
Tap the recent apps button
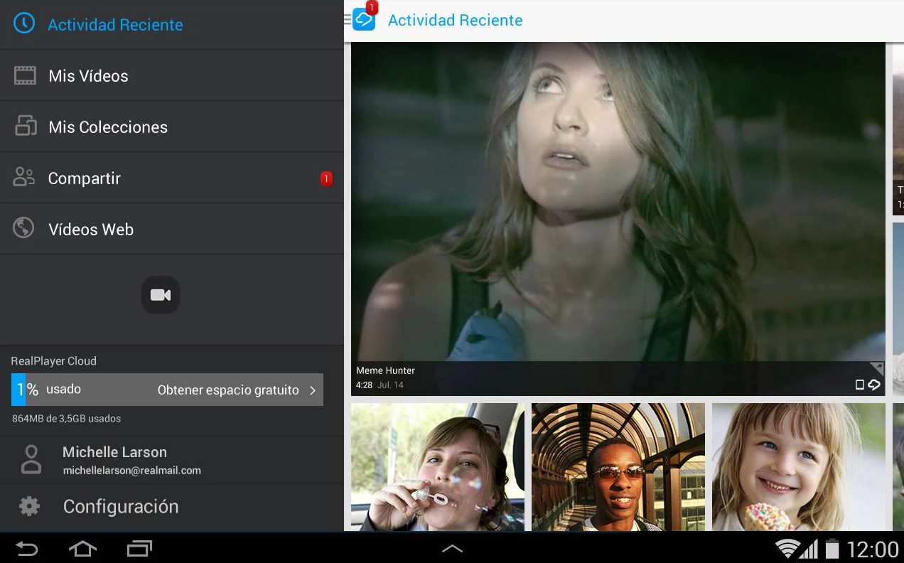139,548
